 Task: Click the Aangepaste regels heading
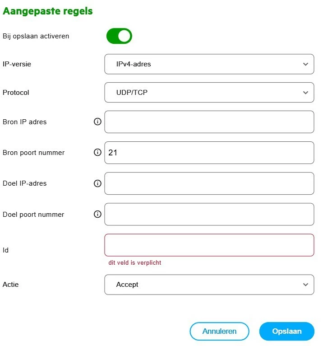[47, 11]
